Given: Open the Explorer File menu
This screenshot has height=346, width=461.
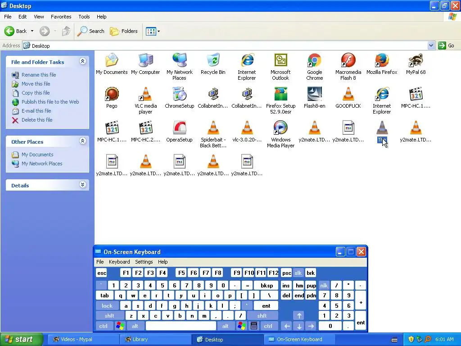Looking at the screenshot, I should click(8, 17).
